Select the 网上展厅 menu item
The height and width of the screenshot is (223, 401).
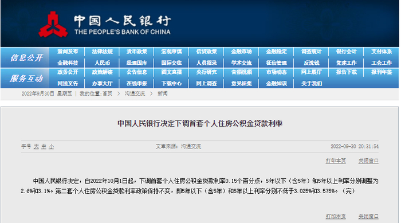point(312,72)
